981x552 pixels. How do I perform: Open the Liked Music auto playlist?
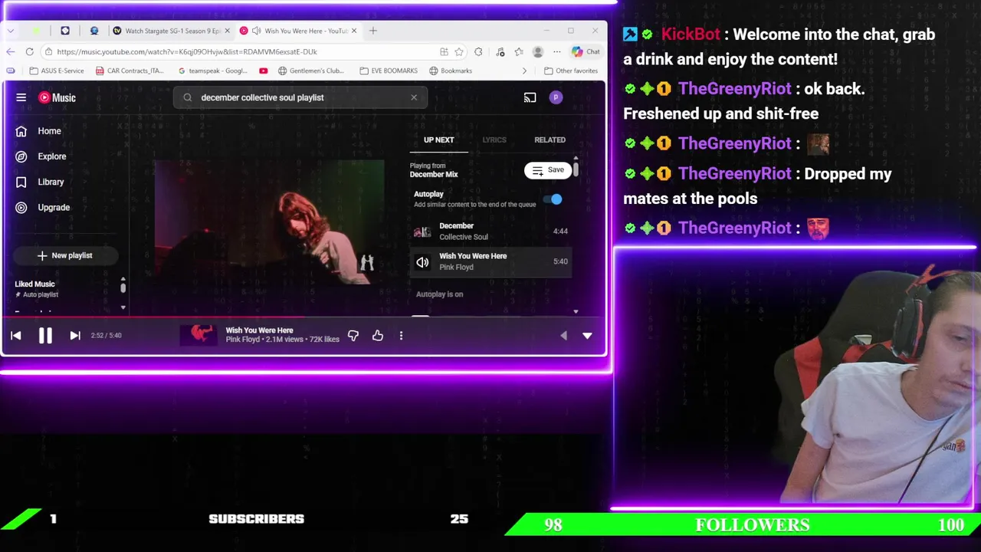tap(36, 289)
